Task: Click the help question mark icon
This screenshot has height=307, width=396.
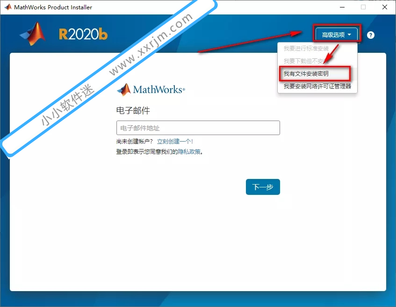Action: pos(370,35)
